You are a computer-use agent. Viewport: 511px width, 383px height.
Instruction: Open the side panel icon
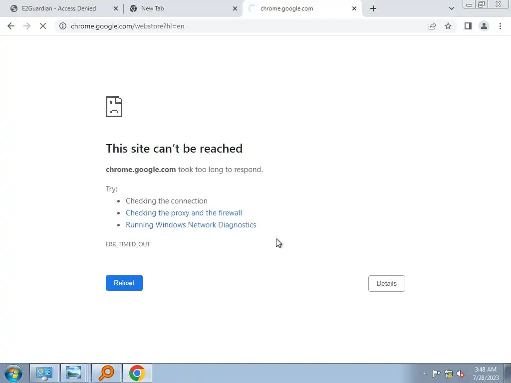(x=468, y=26)
